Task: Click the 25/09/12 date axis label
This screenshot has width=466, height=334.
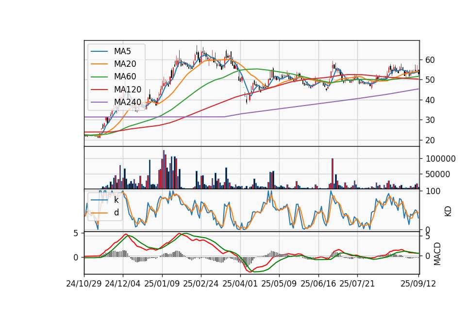Action: click(x=418, y=284)
